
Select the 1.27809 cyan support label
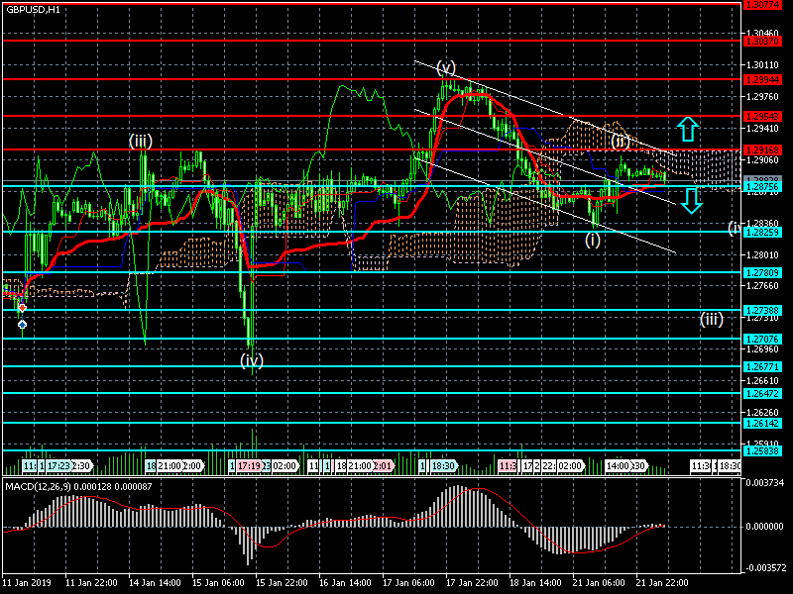coord(766,272)
